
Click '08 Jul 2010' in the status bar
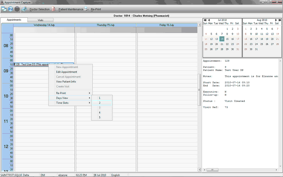coord(100,175)
